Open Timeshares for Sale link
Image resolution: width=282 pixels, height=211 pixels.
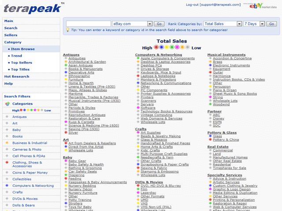[230, 168]
